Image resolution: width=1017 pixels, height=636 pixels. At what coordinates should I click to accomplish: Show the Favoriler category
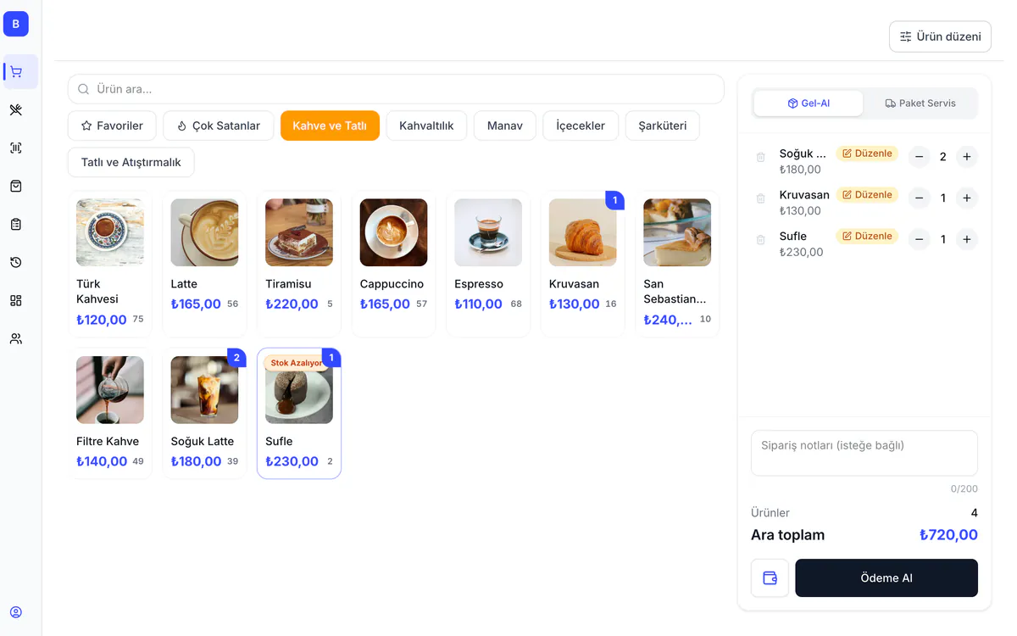pyautogui.click(x=112, y=126)
